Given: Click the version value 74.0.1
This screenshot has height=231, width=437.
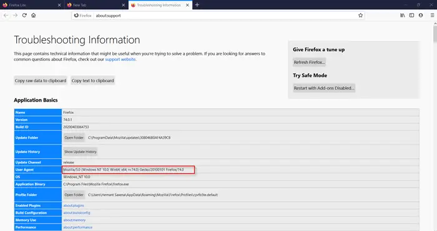Looking at the screenshot, I should (67, 120).
